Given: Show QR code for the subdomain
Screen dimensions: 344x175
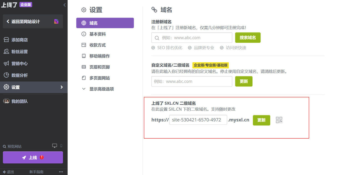Looking at the screenshot, I should click(x=279, y=120).
